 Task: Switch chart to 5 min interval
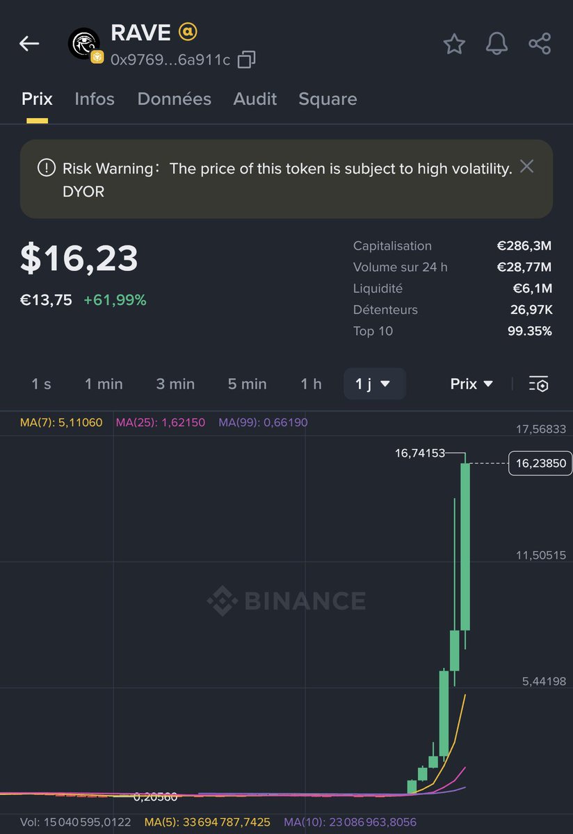pos(247,384)
